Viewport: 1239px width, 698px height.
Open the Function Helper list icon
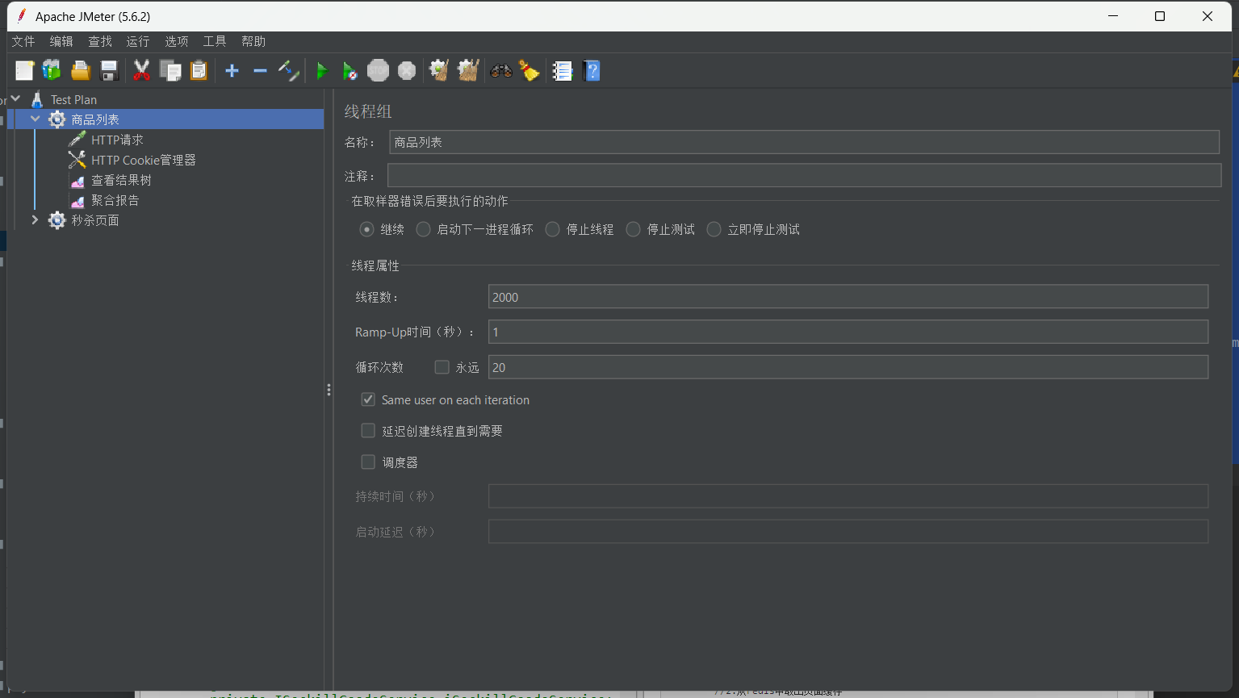[x=563, y=71]
